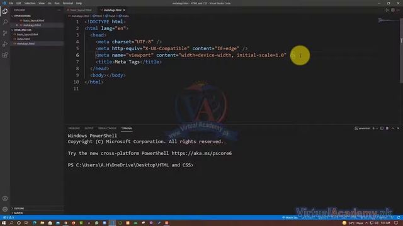Kill the terminal with trash icon
Image resolution: width=403 pixels, height=226 pixels.
tap(387, 128)
